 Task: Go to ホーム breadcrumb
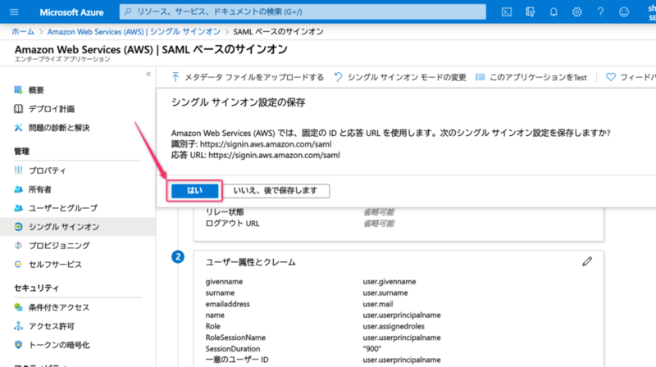(x=23, y=32)
